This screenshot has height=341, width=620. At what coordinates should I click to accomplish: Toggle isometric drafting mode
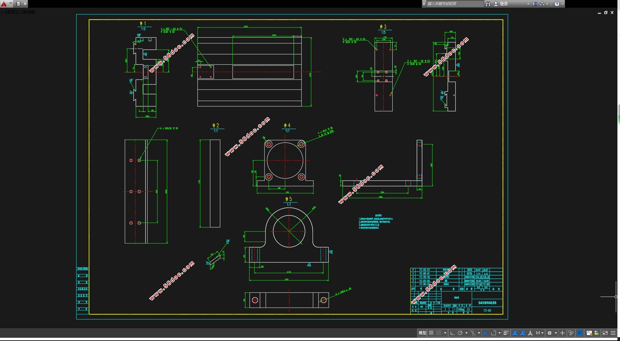coord(473,333)
